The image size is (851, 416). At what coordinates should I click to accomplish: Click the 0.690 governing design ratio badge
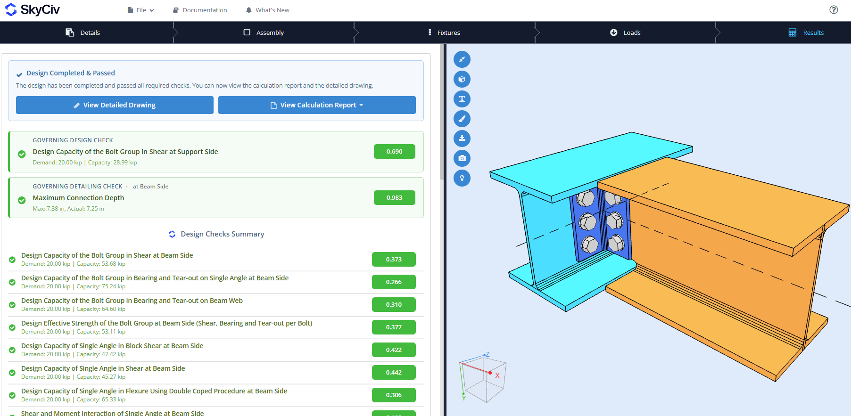395,152
